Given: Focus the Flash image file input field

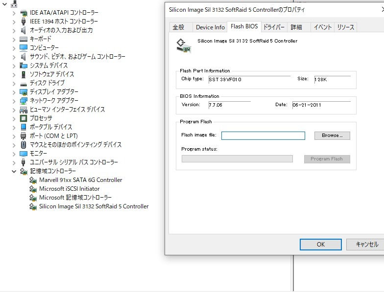Looking at the screenshot, I should click(x=263, y=136).
